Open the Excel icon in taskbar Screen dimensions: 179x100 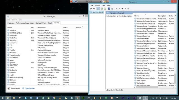(43, 98)
